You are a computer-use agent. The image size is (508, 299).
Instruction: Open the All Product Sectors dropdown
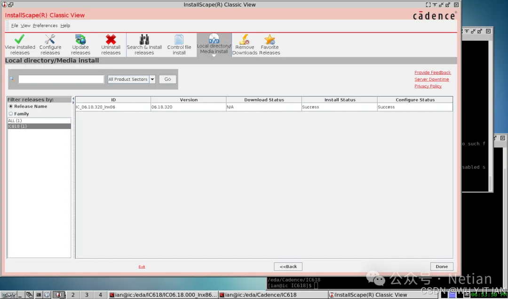[131, 79]
